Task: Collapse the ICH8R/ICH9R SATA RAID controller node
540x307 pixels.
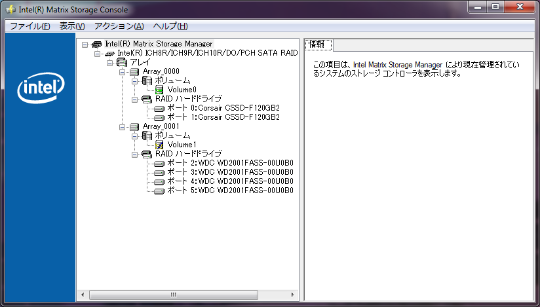Action: [x=97, y=54]
